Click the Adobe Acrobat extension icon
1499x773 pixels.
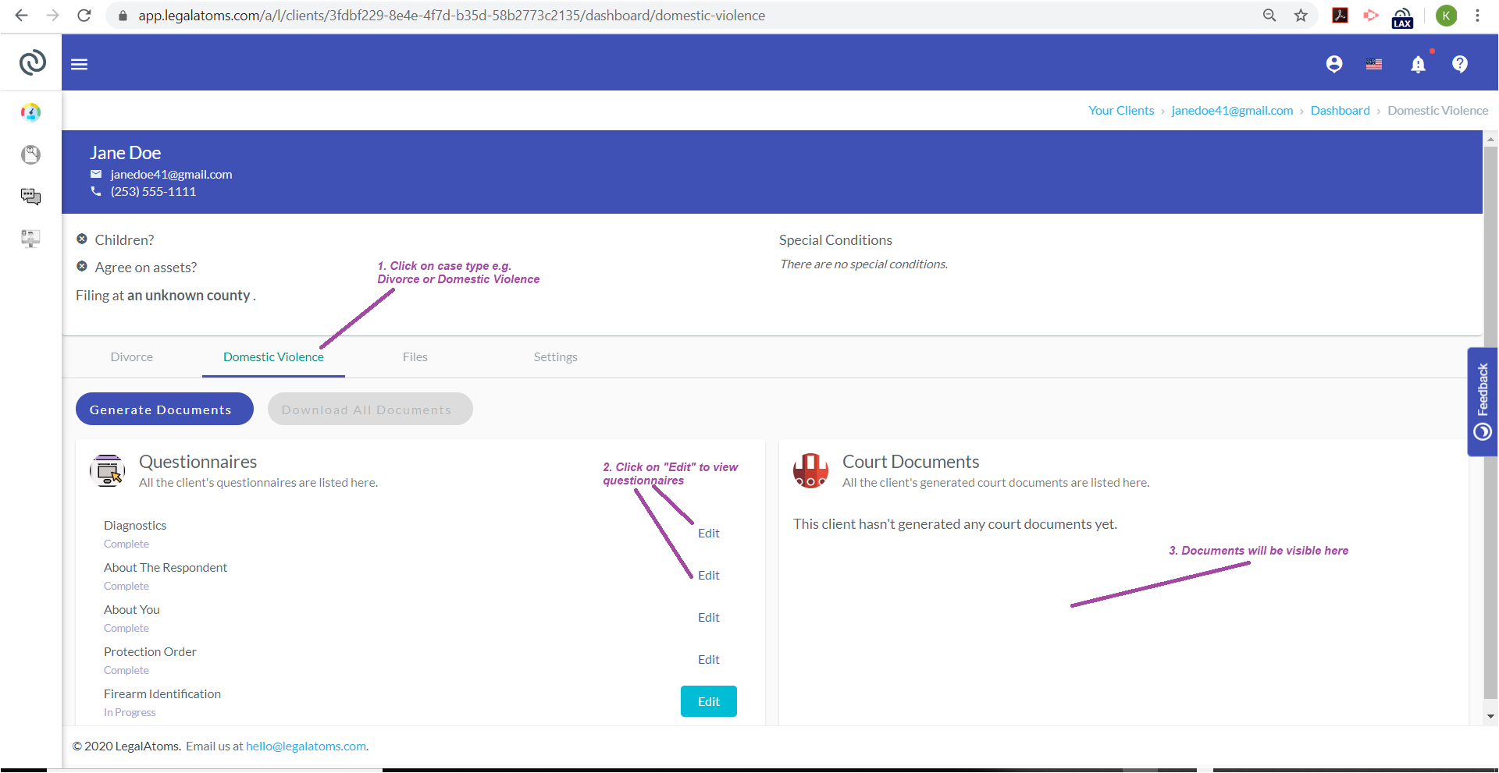(1341, 15)
